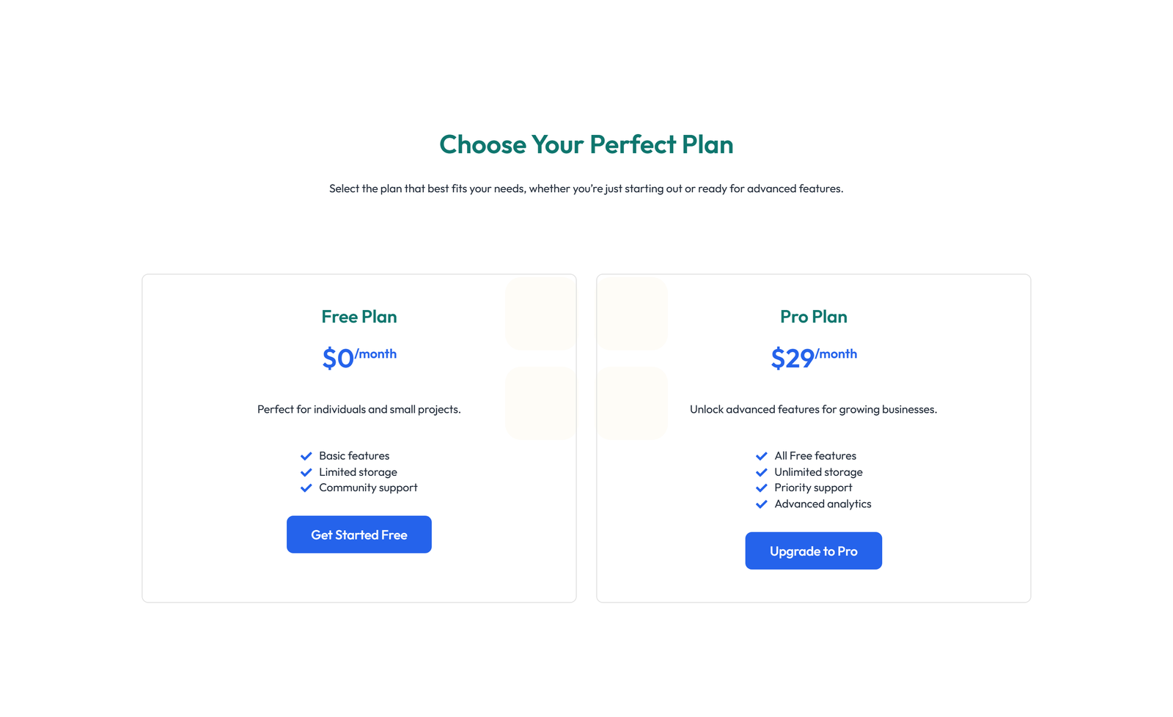Select the Get Started Free button
The image size is (1173, 717).
358,534
